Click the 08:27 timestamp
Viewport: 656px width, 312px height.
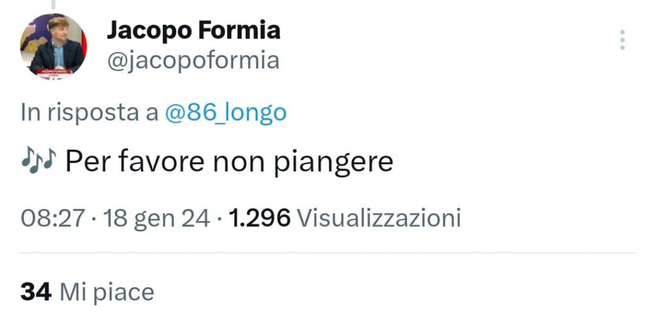click(53, 219)
